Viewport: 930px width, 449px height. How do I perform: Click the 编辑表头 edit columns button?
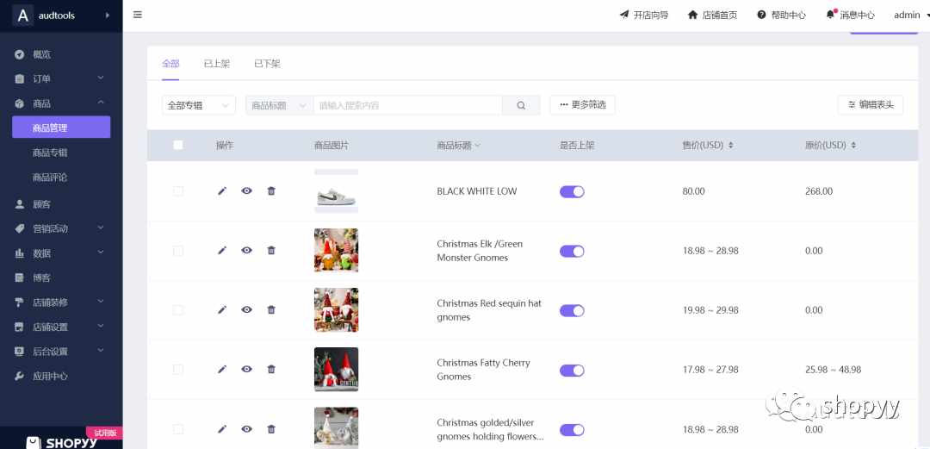tap(870, 104)
